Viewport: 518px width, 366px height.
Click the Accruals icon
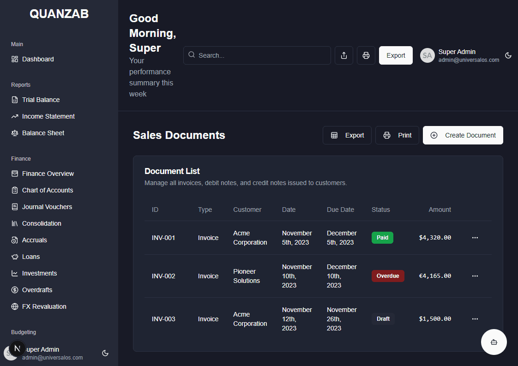tap(14, 240)
